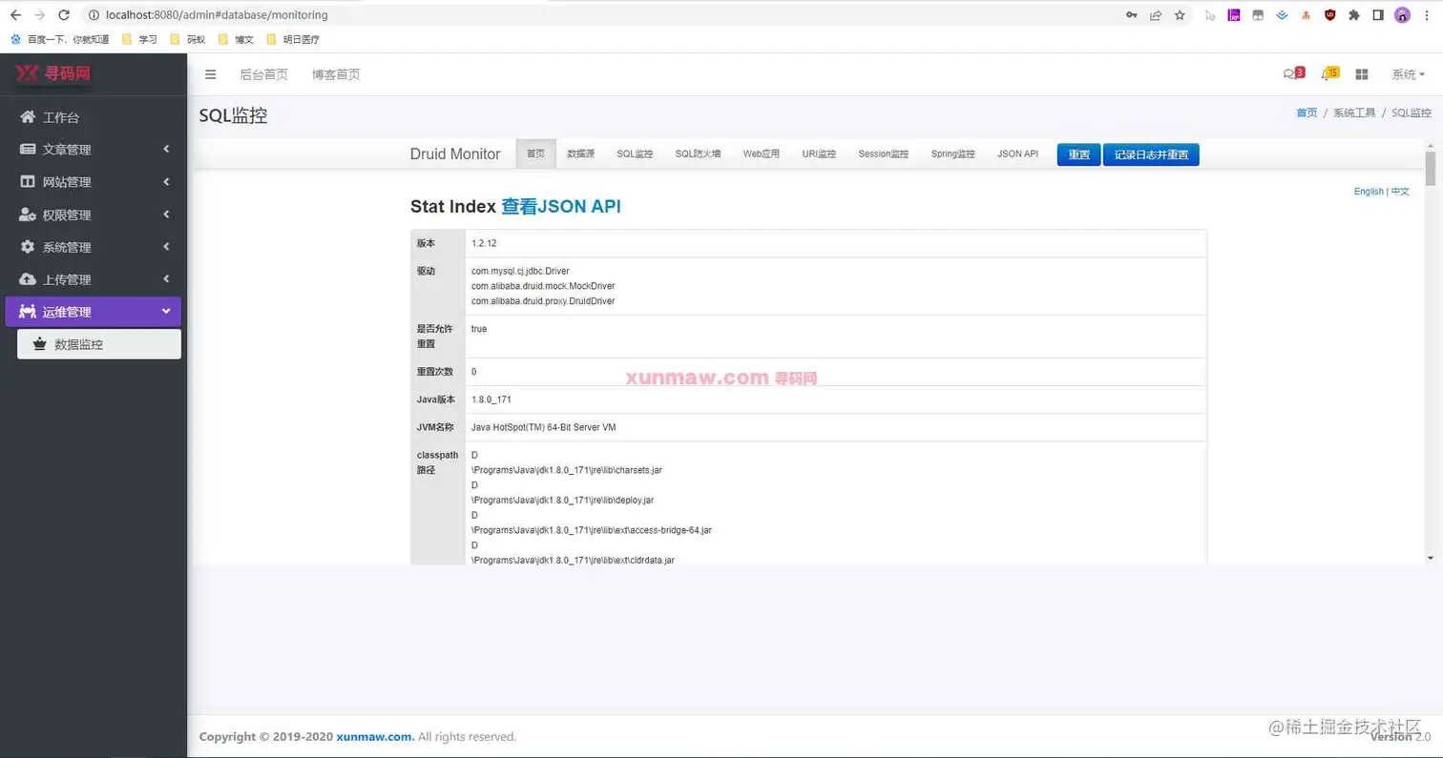
Task: Switch to the Web应用 tab
Action: (x=762, y=154)
